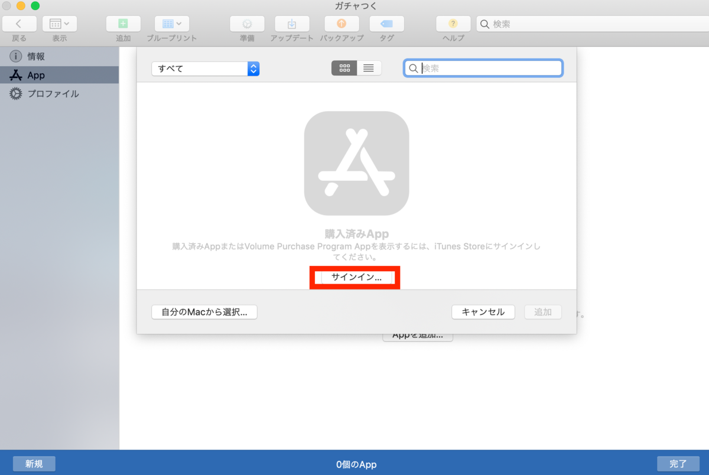Click the 新規 button in bottom bar
Image resolution: width=709 pixels, height=475 pixels.
[x=34, y=464]
